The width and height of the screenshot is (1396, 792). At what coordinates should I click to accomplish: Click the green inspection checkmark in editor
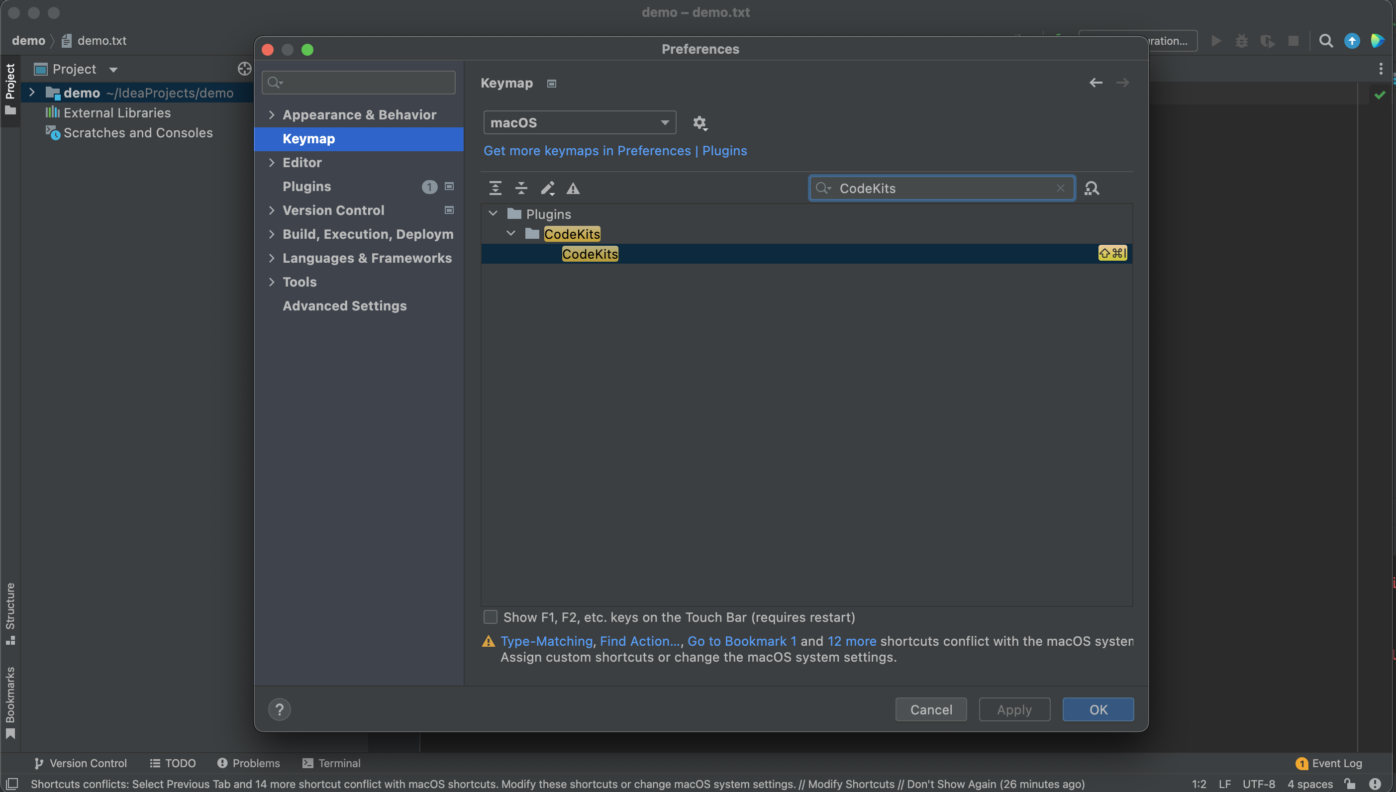click(1380, 95)
